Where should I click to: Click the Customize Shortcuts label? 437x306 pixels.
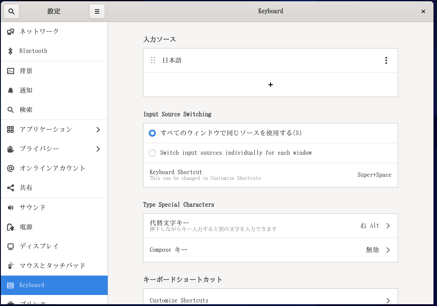[x=179, y=300]
